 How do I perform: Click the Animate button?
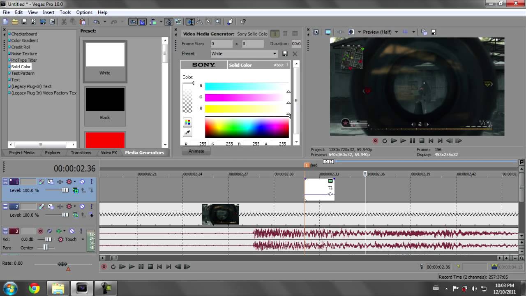pyautogui.click(x=196, y=151)
